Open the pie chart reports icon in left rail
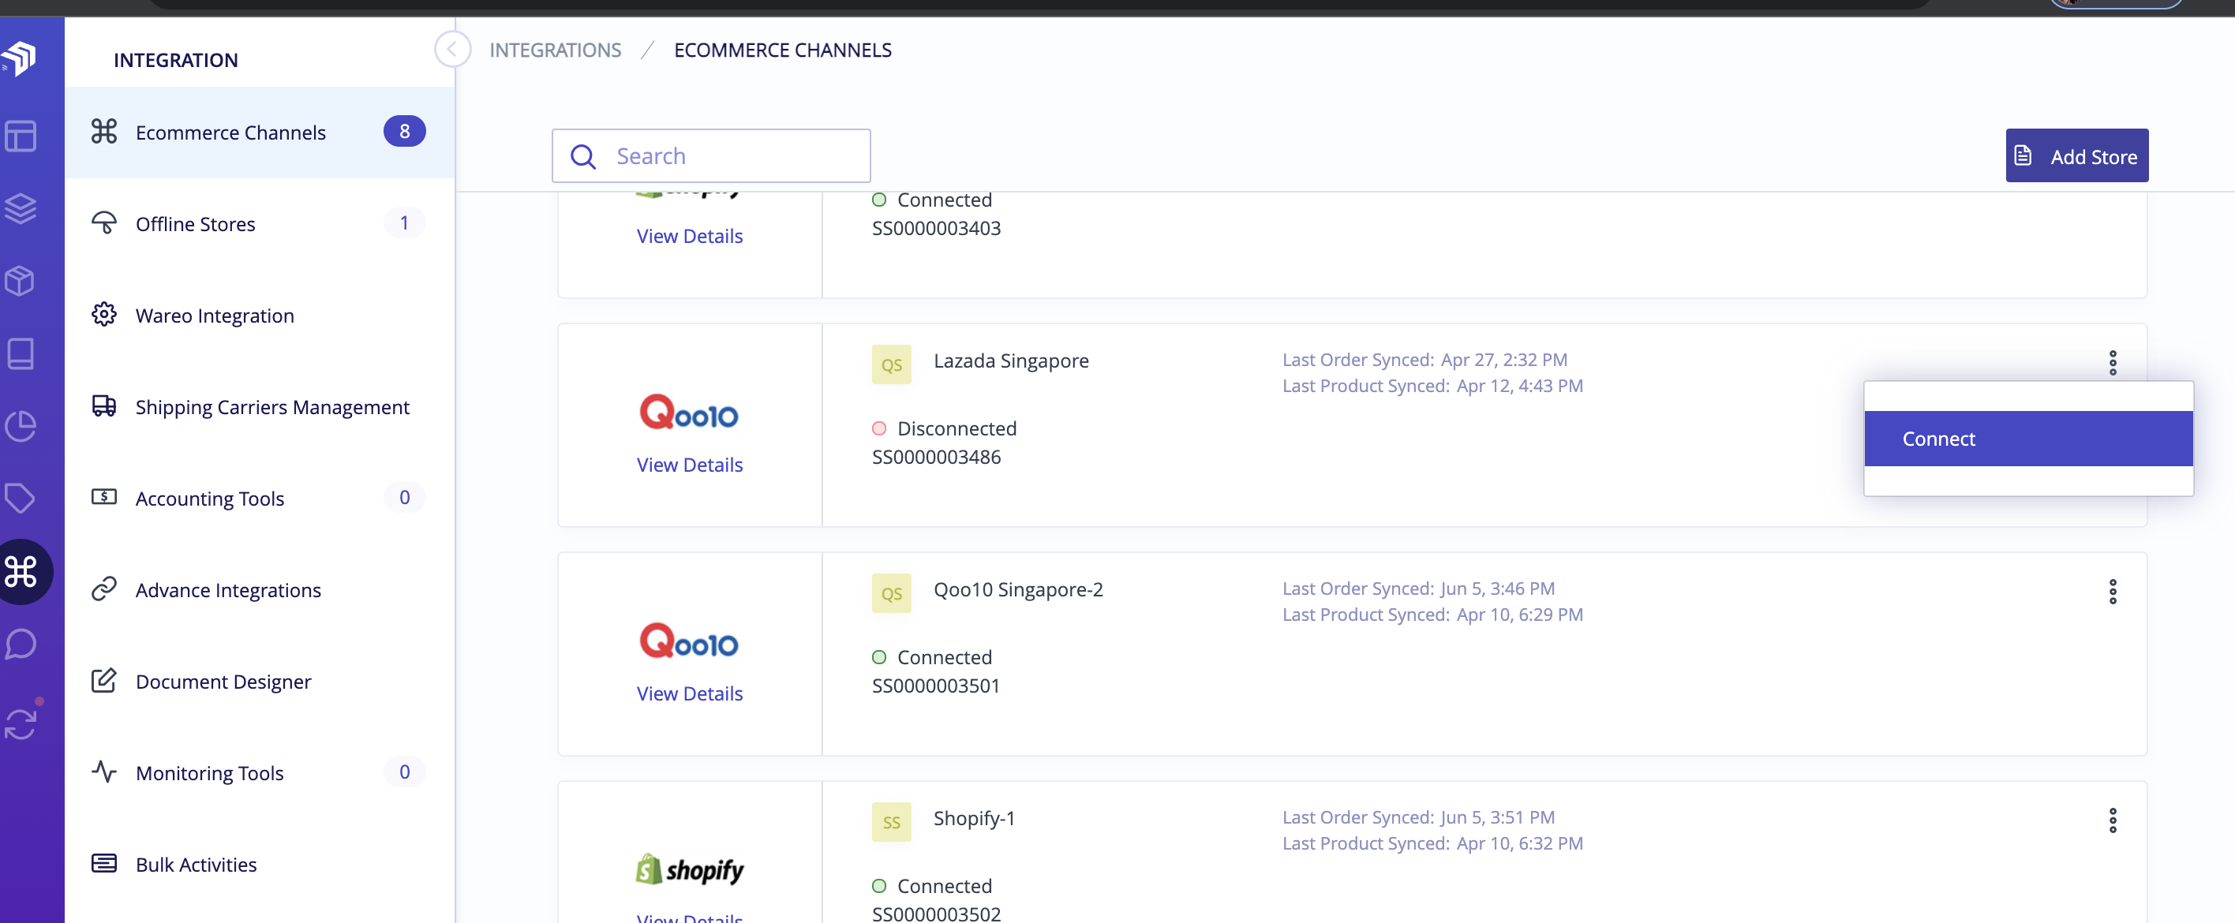 coord(21,425)
